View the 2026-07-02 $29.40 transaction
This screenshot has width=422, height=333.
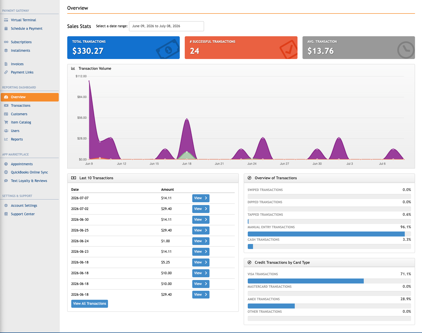click(201, 209)
